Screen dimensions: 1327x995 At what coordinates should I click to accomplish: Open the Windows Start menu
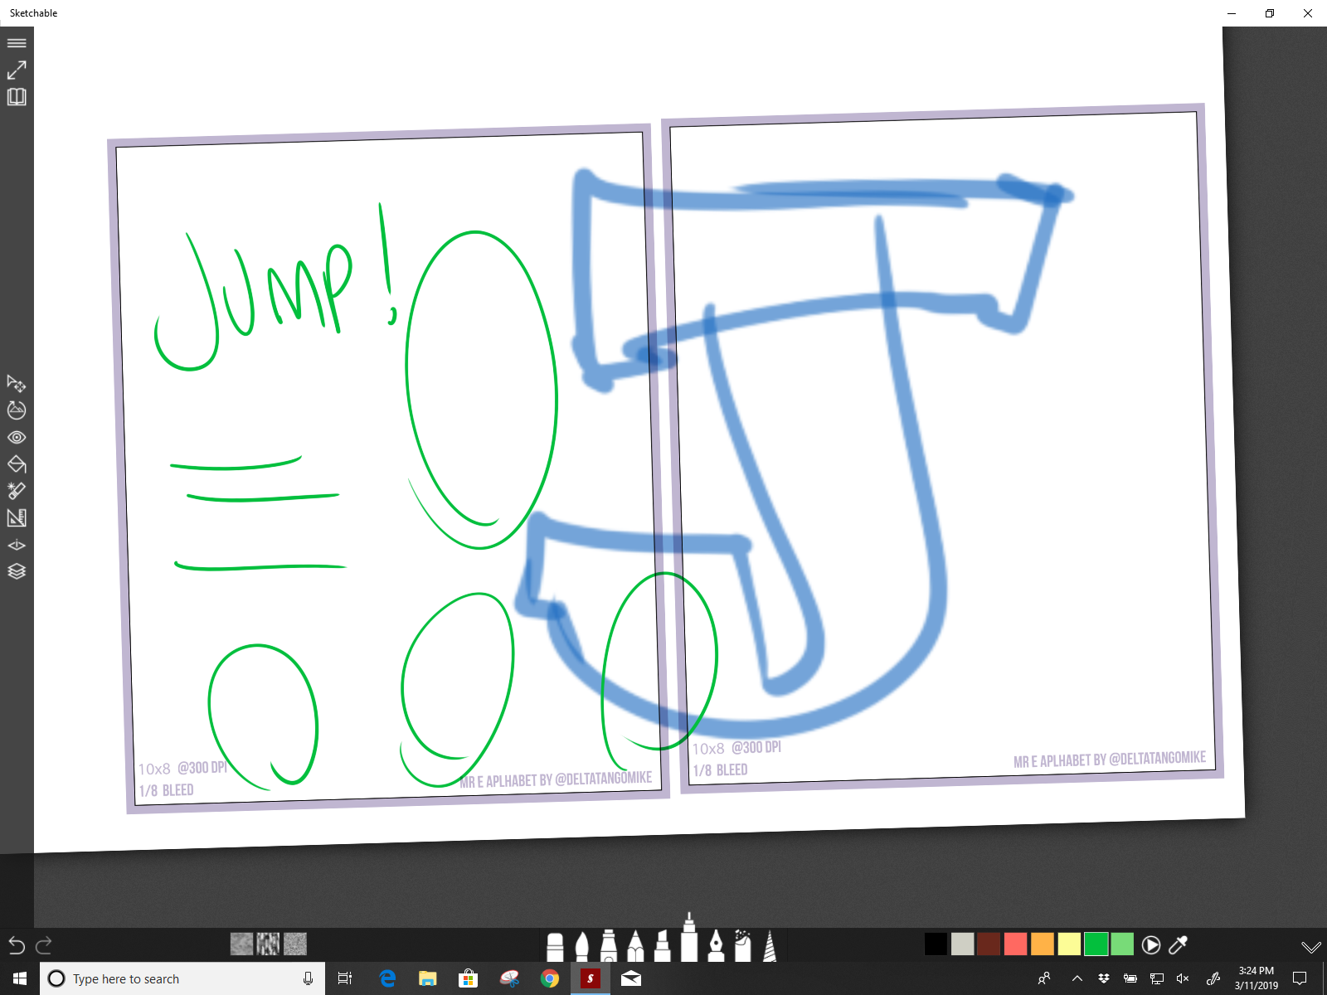20,978
